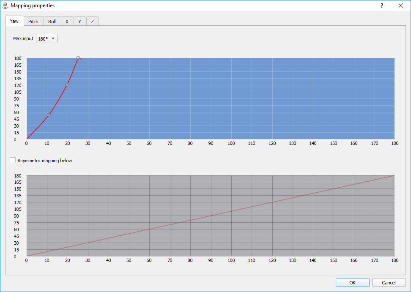Click the faded curve in the lower graph

click(210, 216)
